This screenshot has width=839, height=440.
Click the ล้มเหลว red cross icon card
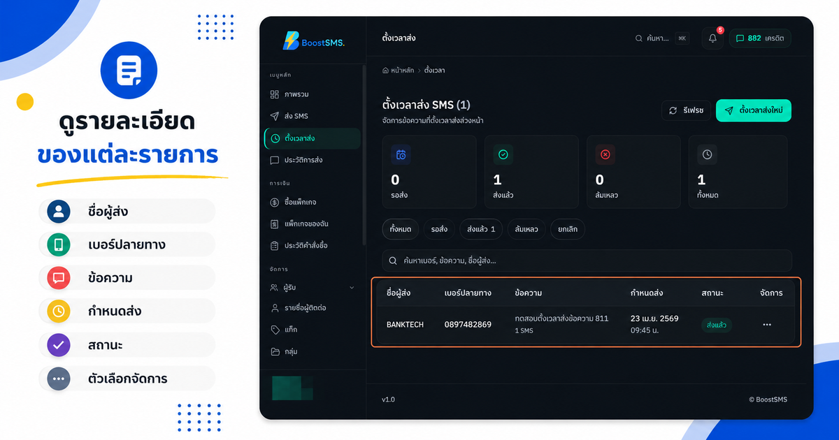tap(633, 172)
